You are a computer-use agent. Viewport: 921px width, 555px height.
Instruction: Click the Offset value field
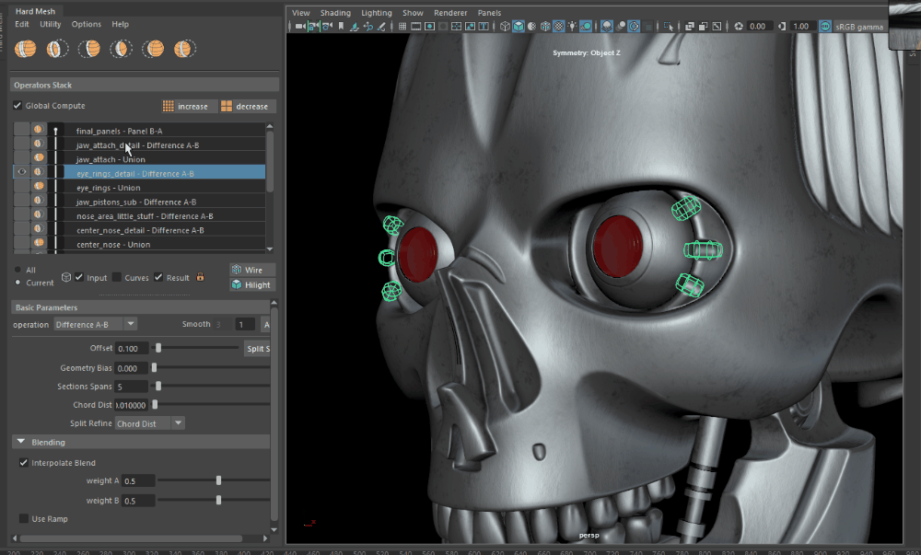(x=132, y=349)
